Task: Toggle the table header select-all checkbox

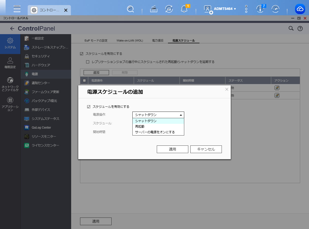Action: tap(85, 80)
